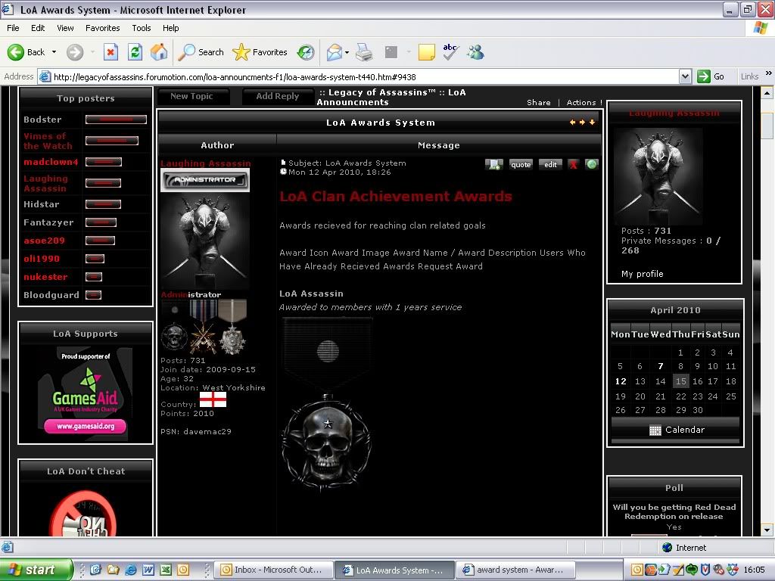Open madclown4 in Top posters

tap(51, 162)
